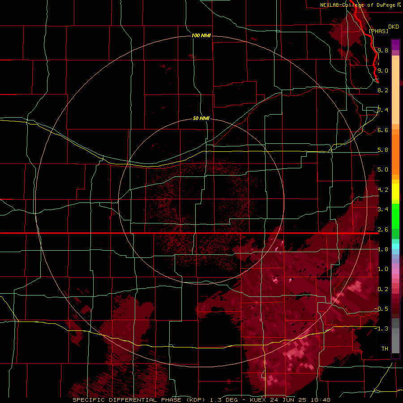Viewport: 403px width, 403px height.
Task: Click the 3.4 value on the color scale
Action: coord(383,210)
